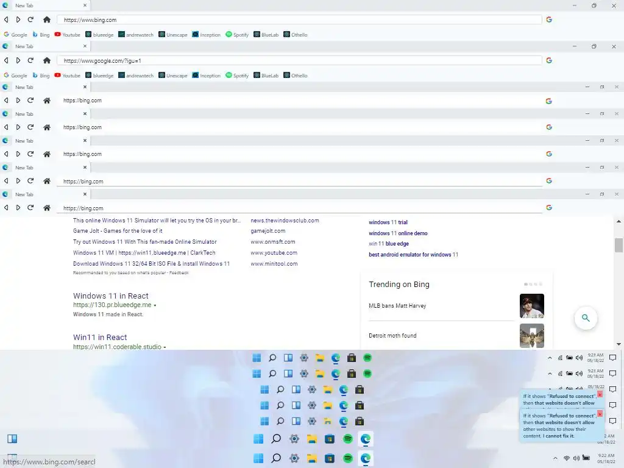624x468 pixels.
Task: Open Start on the bottom-most taskbar
Action: point(258,458)
